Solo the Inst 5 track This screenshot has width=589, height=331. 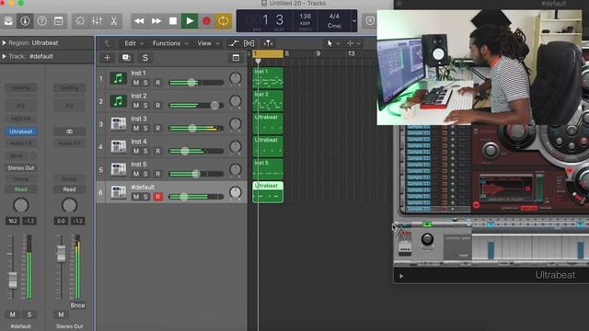[x=145, y=174]
